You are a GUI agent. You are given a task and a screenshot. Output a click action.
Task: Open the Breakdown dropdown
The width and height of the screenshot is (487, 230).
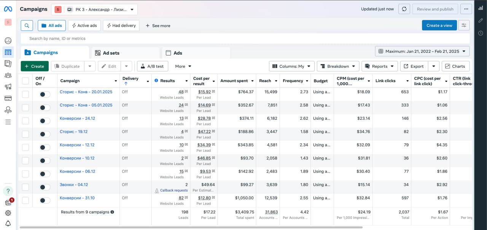point(338,66)
